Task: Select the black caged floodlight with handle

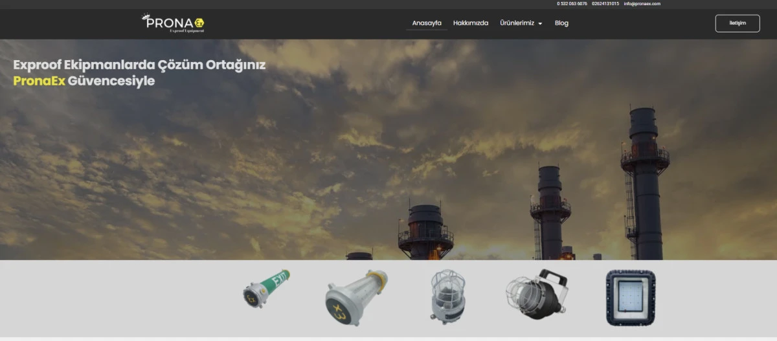Action: 537,294
